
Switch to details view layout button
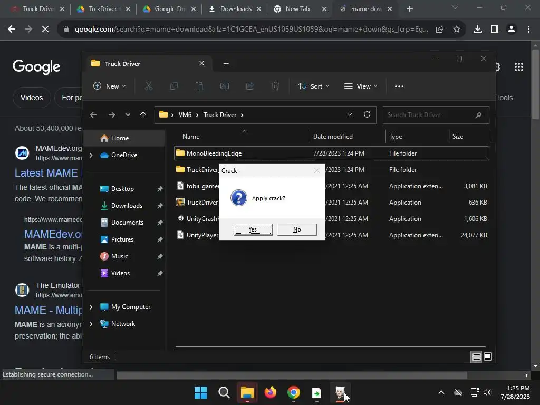(476, 357)
